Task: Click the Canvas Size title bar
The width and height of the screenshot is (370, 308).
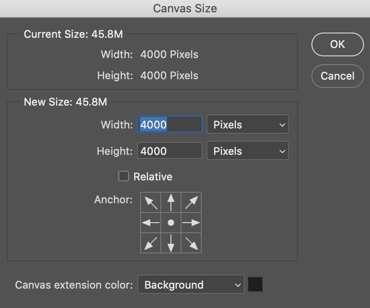Action: 185,8
